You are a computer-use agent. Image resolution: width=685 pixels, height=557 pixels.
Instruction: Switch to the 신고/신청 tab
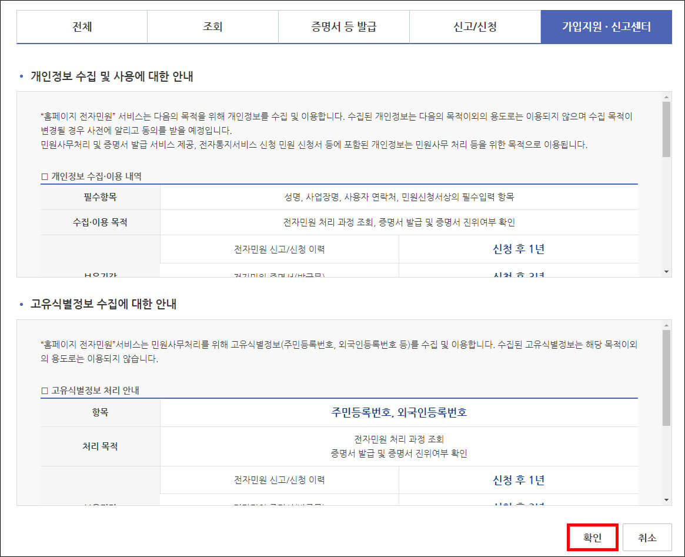pos(474,26)
